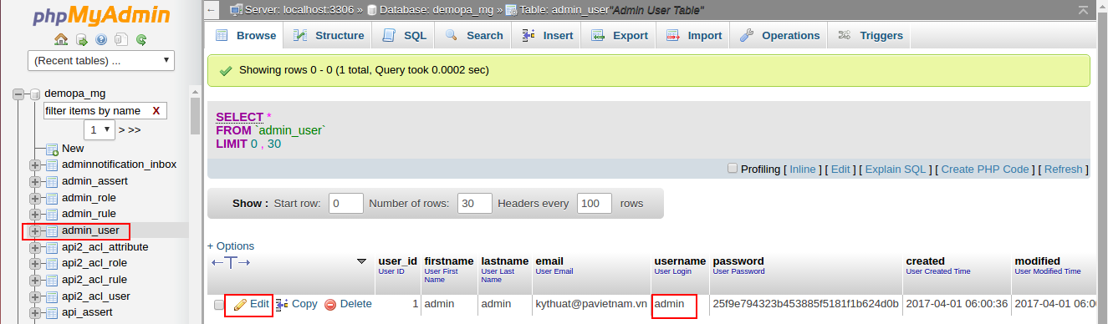1108x324 pixels.
Task: Click in the Start row field
Action: point(346,203)
